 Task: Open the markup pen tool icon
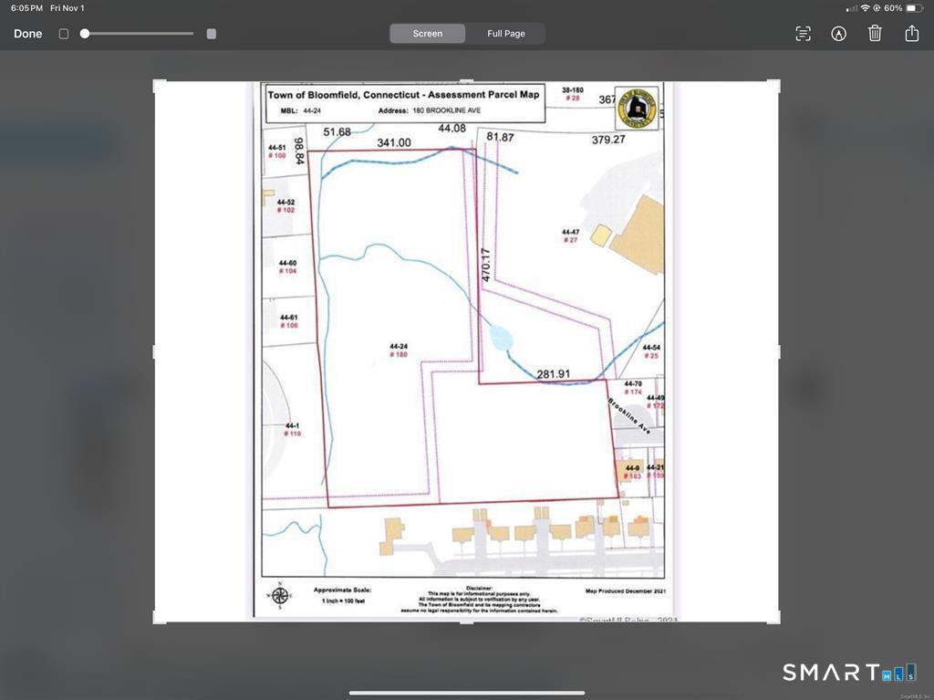[839, 34]
